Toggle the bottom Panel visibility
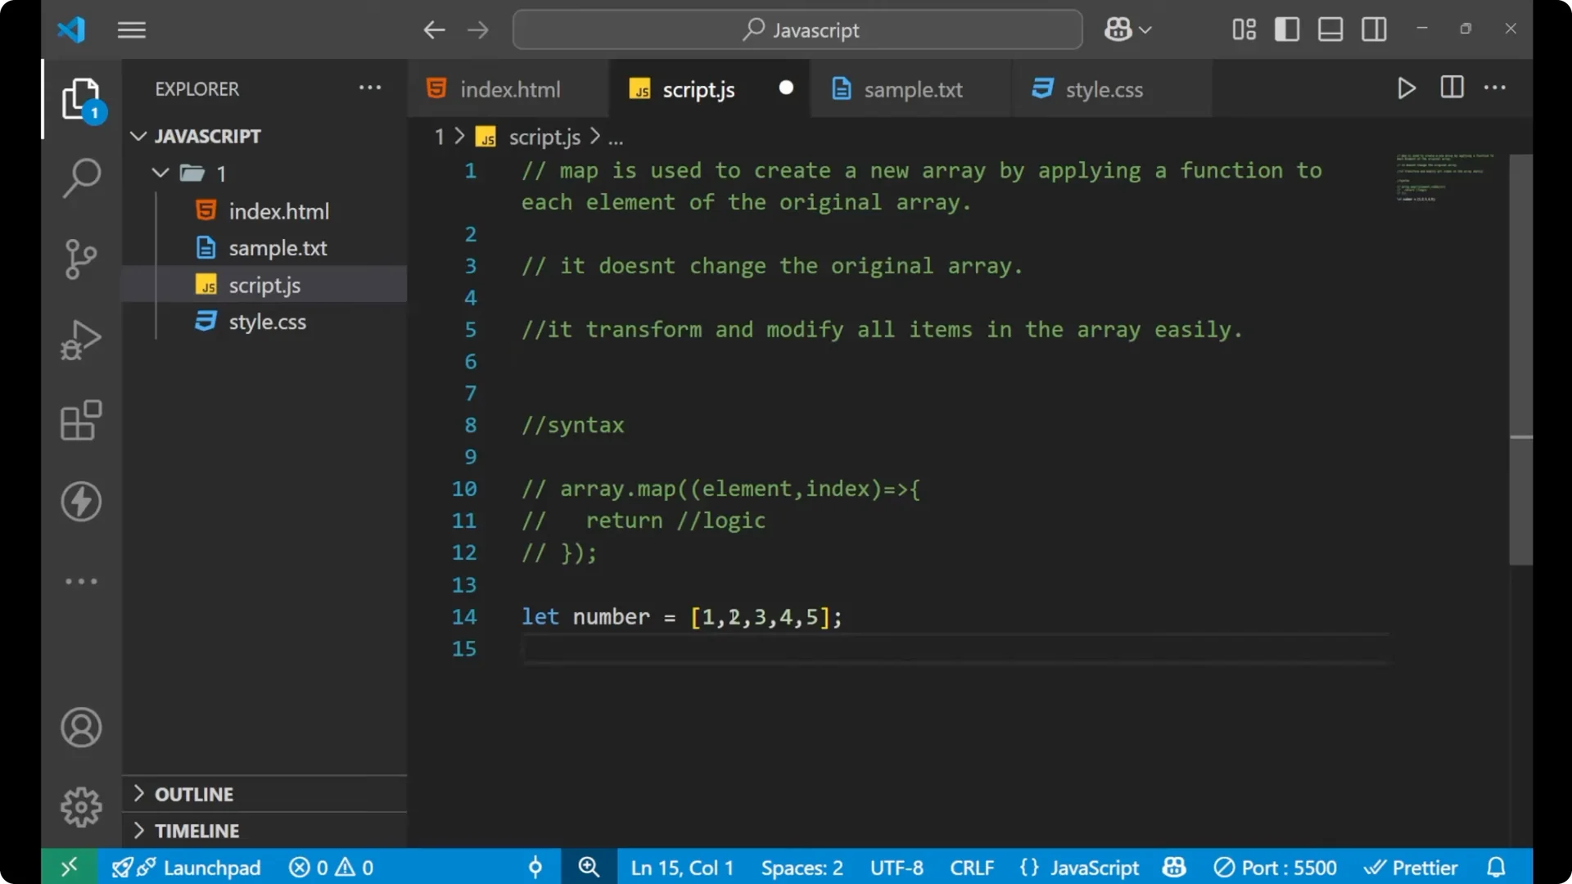This screenshot has width=1572, height=884. 1330,29
